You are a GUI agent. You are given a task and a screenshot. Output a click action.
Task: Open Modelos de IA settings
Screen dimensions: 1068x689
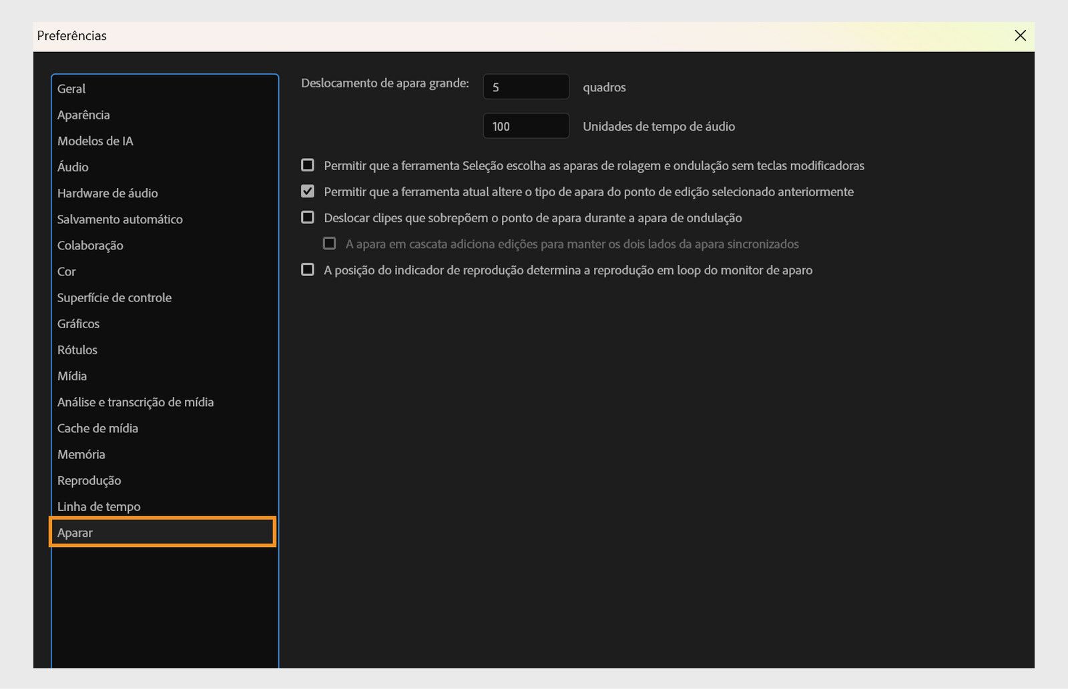pos(95,141)
